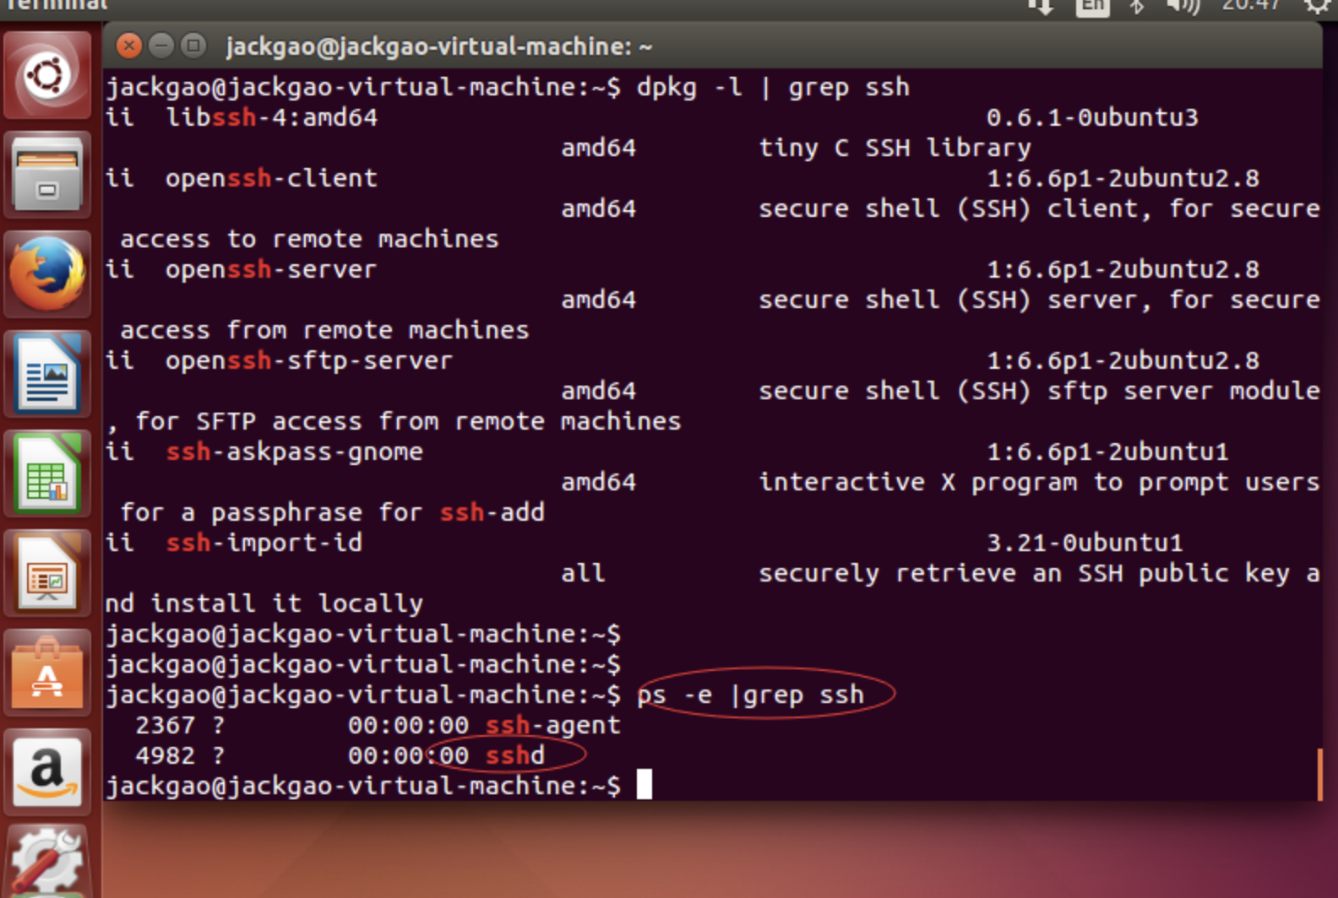This screenshot has height=898, width=1338.
Task: Open Ubuntu Software Center
Action: [47, 673]
